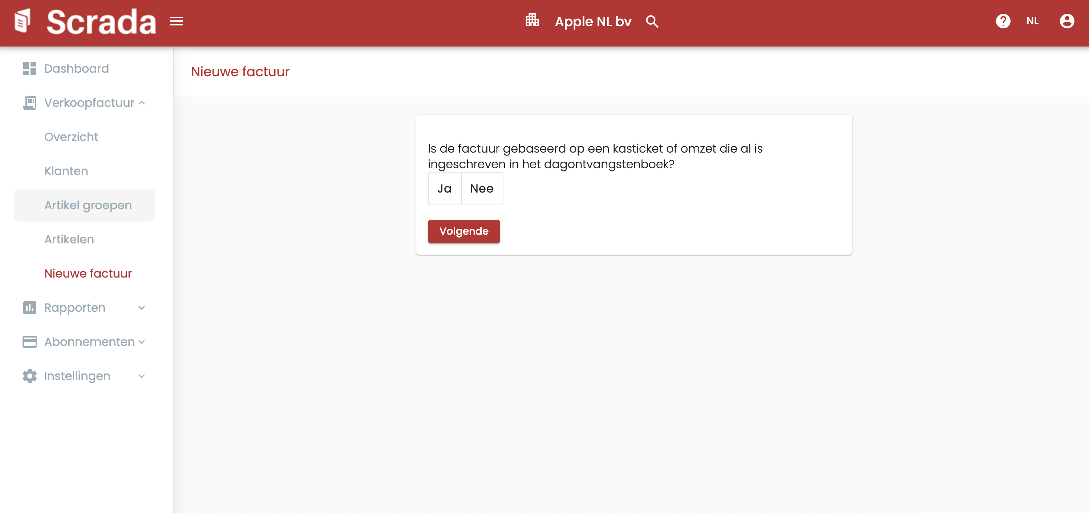This screenshot has width=1089, height=513.
Task: Open the help question mark icon
Action: coord(1003,21)
